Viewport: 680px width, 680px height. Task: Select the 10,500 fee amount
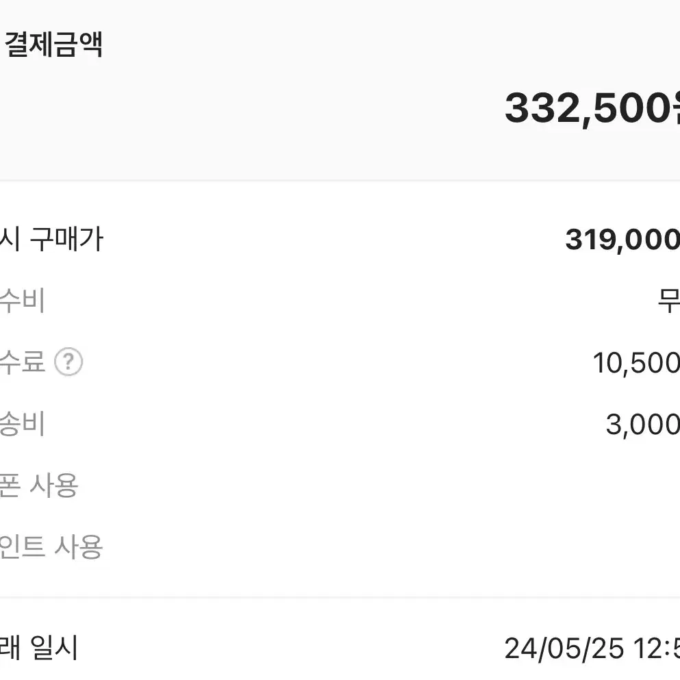(636, 363)
